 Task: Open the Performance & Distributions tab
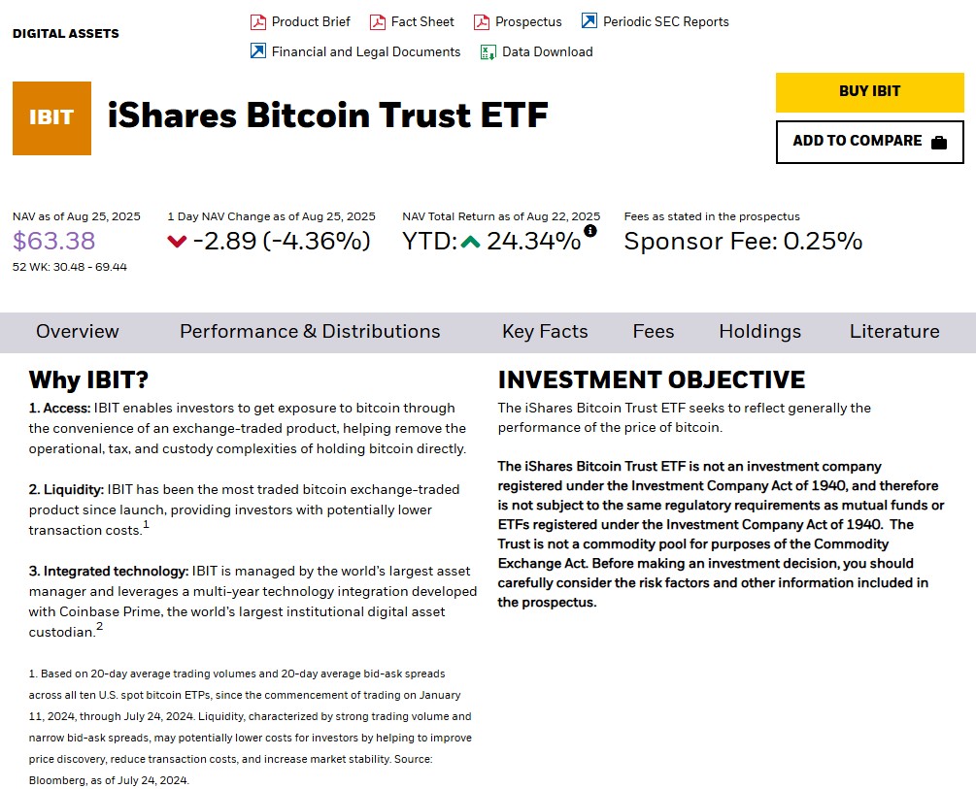point(310,332)
